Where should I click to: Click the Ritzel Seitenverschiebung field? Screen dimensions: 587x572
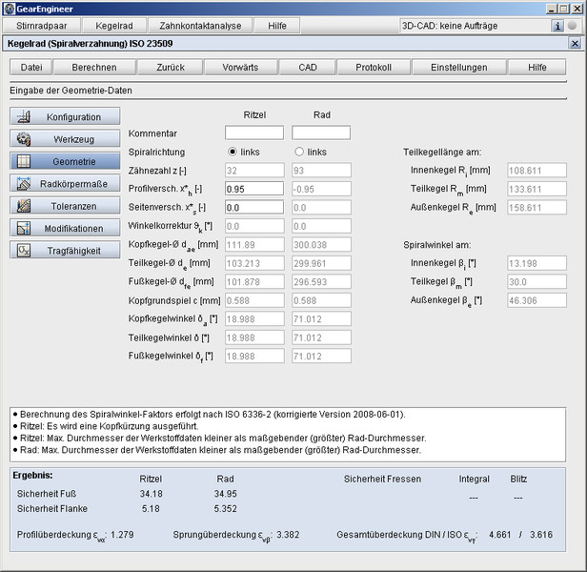pyautogui.click(x=254, y=207)
